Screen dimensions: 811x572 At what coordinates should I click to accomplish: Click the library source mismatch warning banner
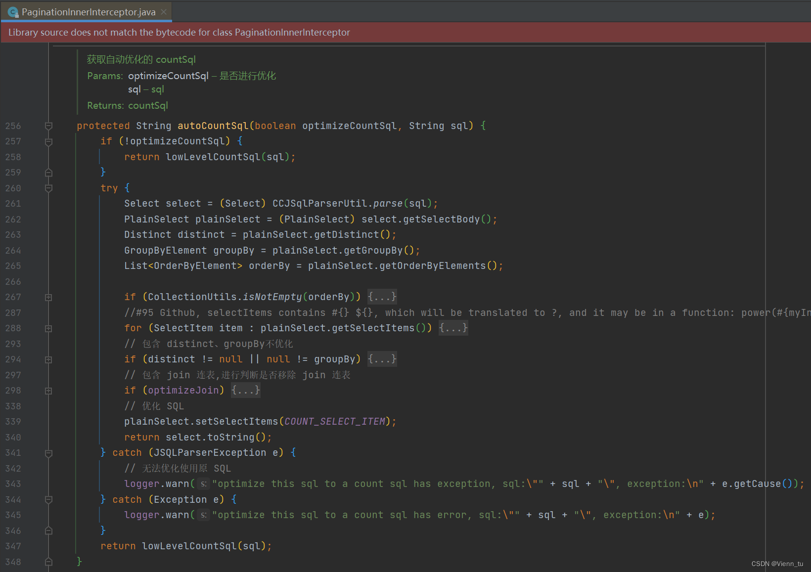tap(405, 32)
